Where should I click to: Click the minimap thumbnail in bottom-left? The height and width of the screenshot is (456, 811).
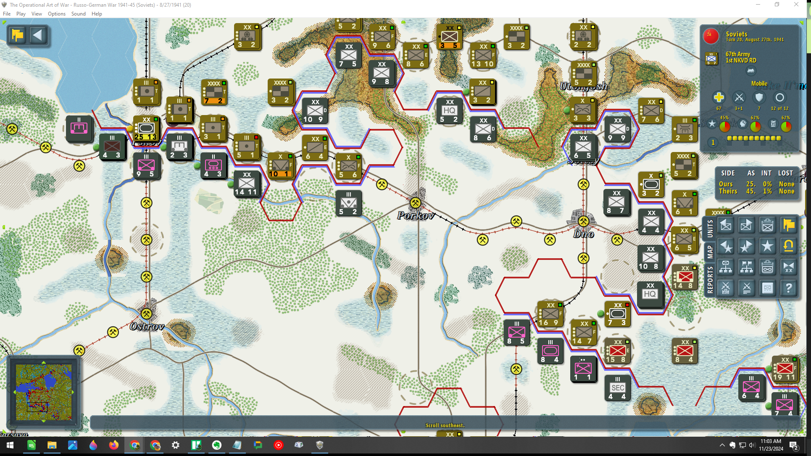[x=43, y=392]
